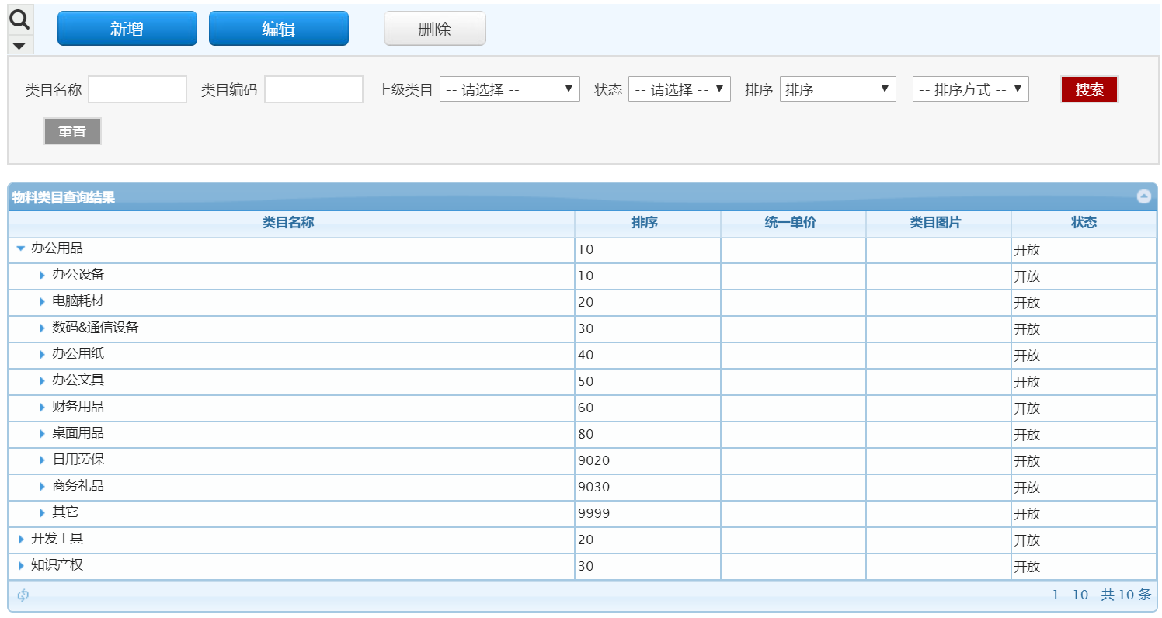The width and height of the screenshot is (1162, 618).
Task: Click the 开放 status of 知识产权
Action: (1027, 567)
